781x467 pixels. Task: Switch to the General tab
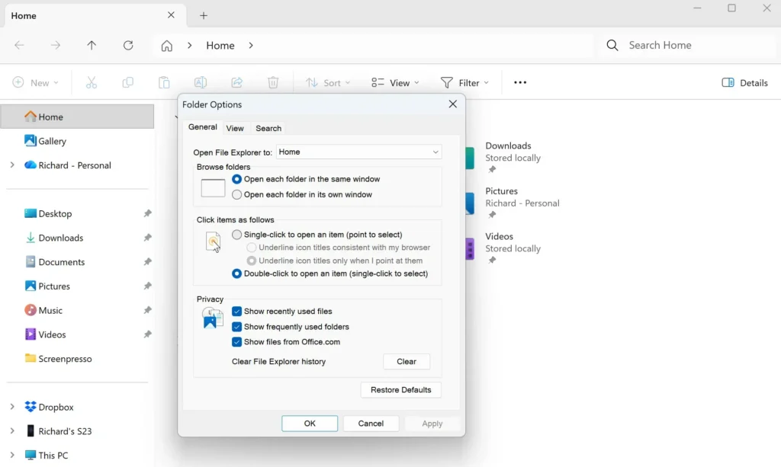coord(203,127)
